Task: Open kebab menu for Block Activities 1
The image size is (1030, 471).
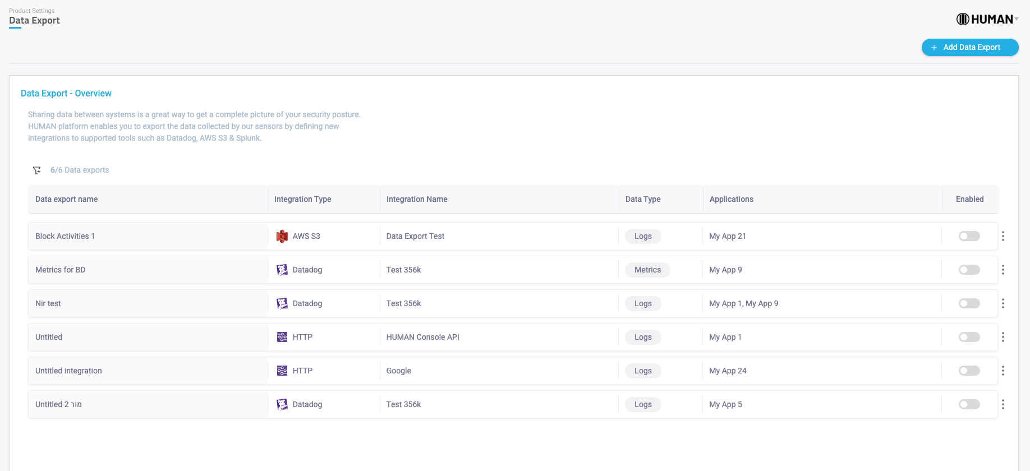Action: tap(1003, 236)
